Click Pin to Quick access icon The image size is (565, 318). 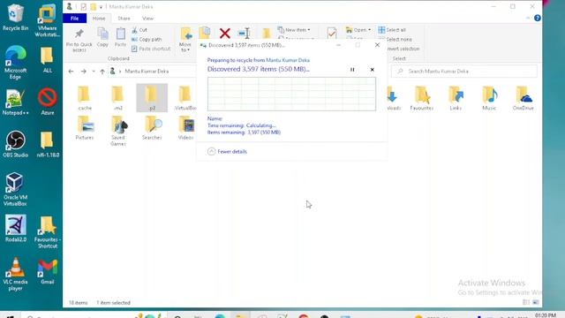coord(79,40)
